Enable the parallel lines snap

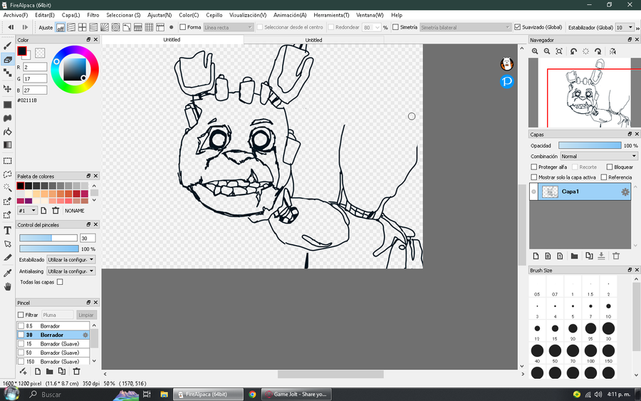coord(71,27)
